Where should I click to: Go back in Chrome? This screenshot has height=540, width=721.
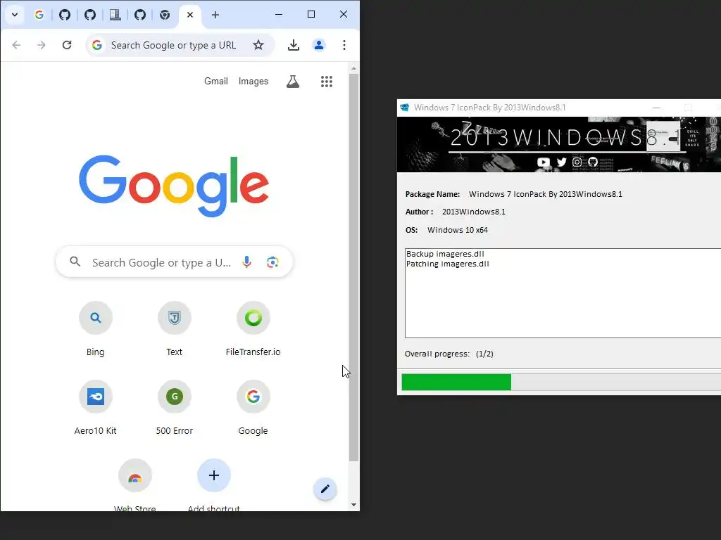(16, 45)
